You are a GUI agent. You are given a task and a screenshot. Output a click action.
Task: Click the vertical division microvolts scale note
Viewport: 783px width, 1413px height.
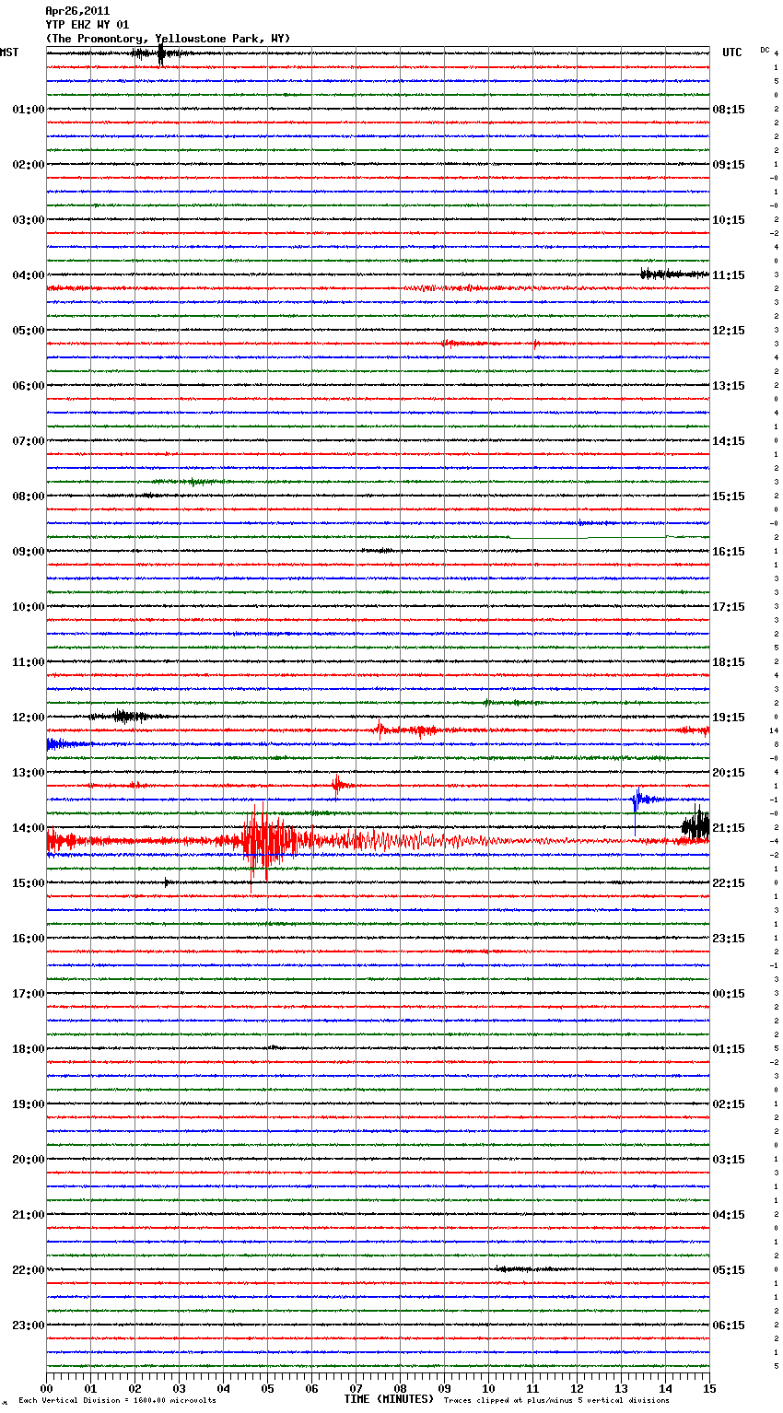(117, 1400)
